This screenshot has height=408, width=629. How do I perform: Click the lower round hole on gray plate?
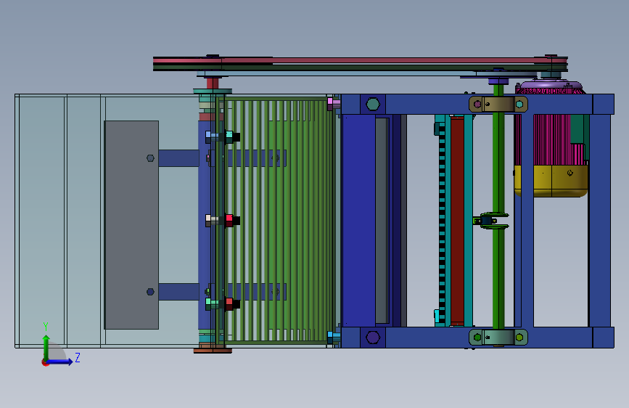pyautogui.click(x=150, y=292)
